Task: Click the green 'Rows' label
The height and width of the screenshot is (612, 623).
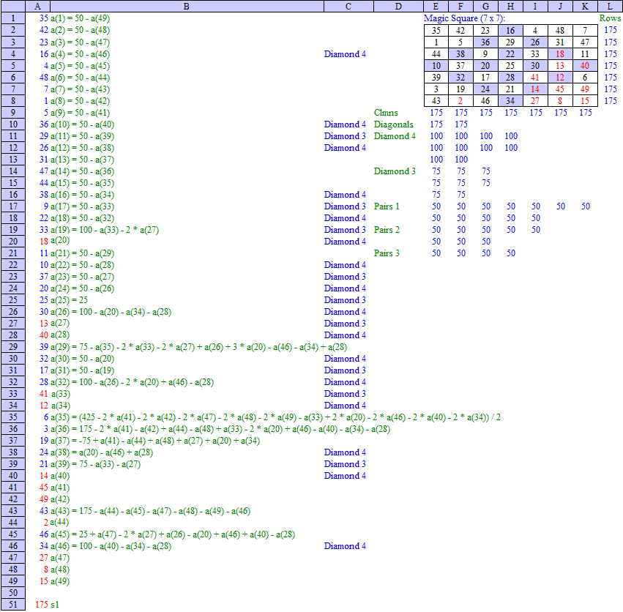Action: [610, 18]
